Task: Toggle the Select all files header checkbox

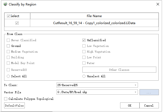Action: [9, 16]
